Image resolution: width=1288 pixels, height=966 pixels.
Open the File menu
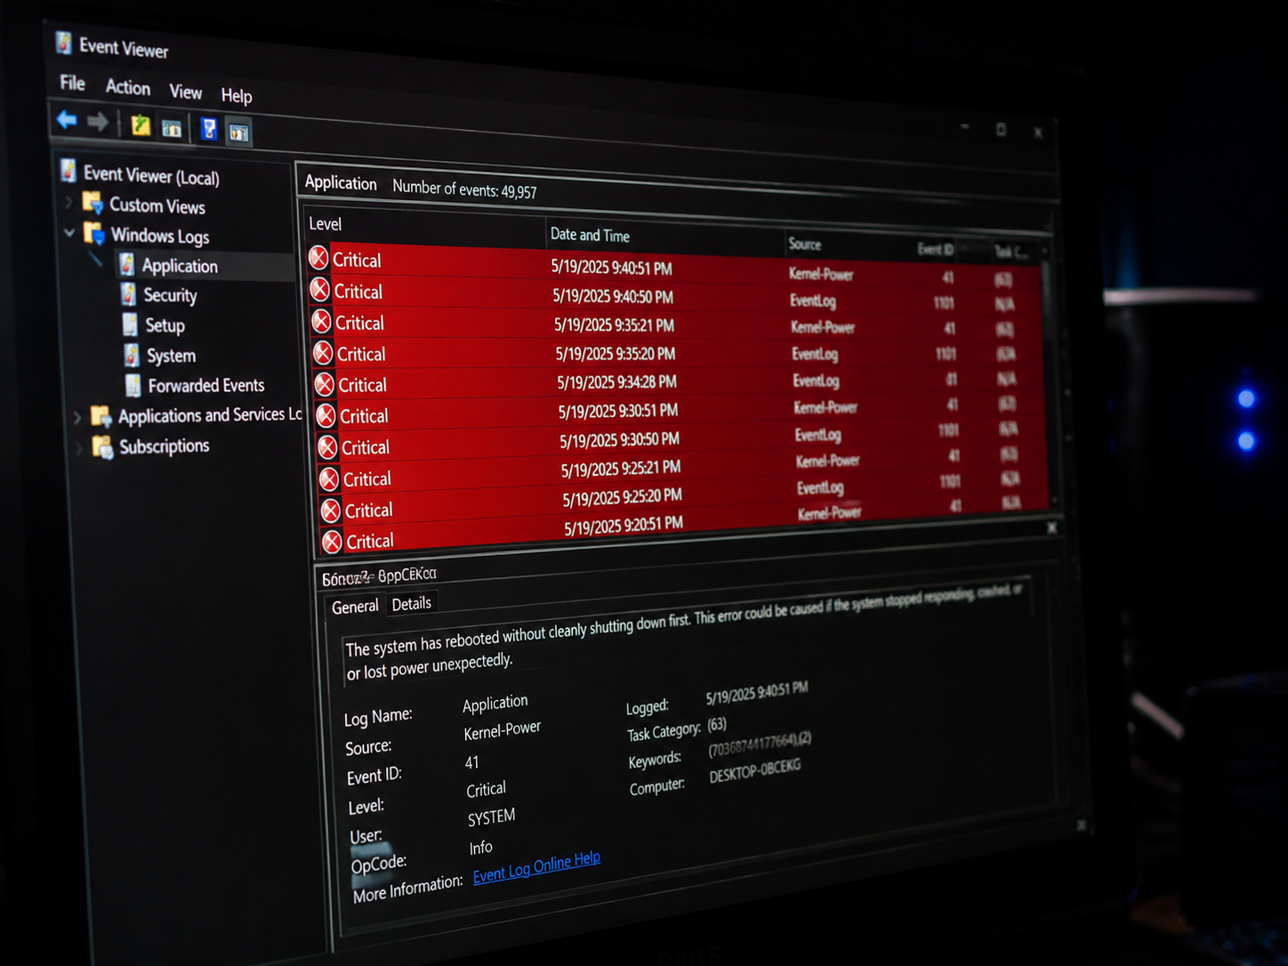[x=73, y=83]
